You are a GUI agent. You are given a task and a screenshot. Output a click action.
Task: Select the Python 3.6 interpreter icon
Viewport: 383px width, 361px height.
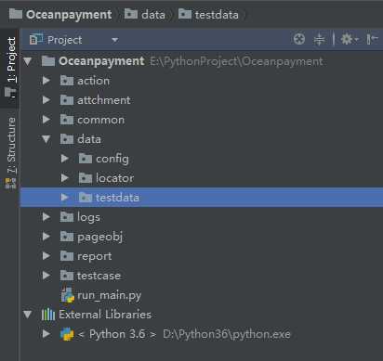click(67, 334)
